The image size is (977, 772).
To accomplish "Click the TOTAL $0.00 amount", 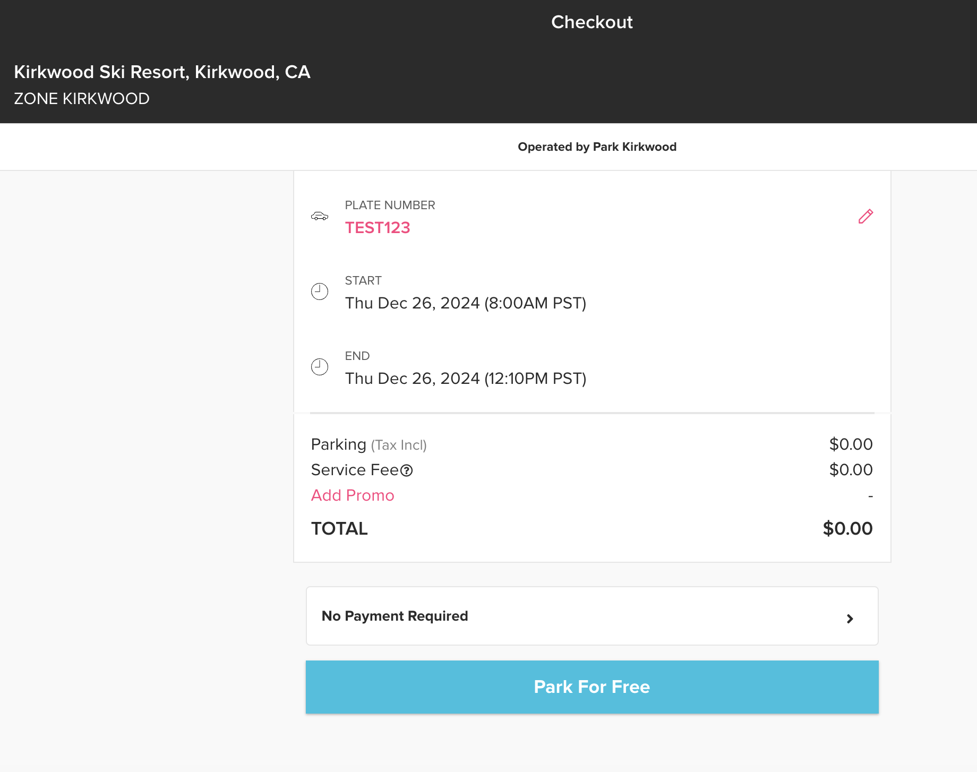I will [x=847, y=529].
